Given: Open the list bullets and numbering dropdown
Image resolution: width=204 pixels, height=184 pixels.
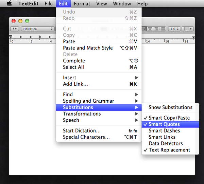Looking at the screenshot, I should [x=188, y=29].
